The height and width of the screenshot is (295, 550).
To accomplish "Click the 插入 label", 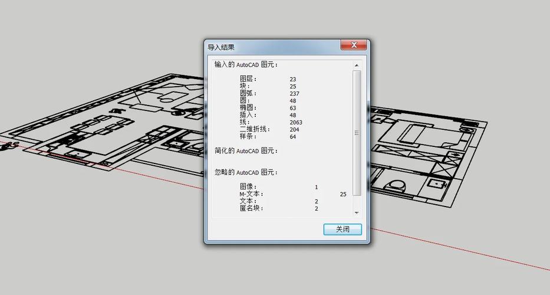I will point(248,115).
